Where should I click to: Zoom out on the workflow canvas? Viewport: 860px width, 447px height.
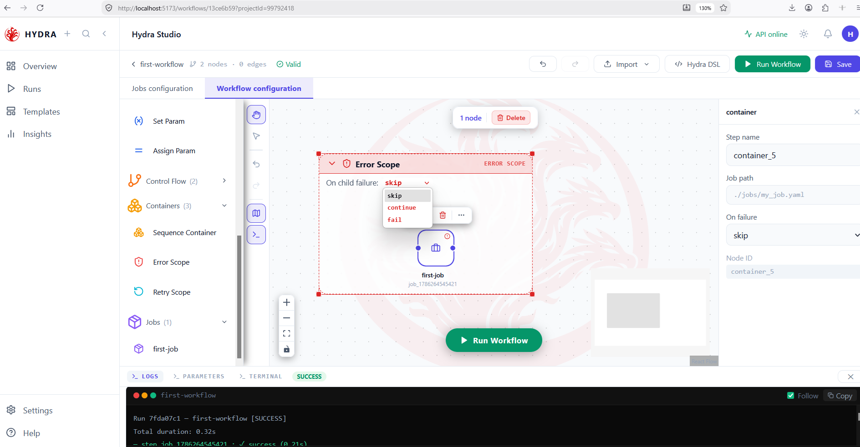point(286,318)
